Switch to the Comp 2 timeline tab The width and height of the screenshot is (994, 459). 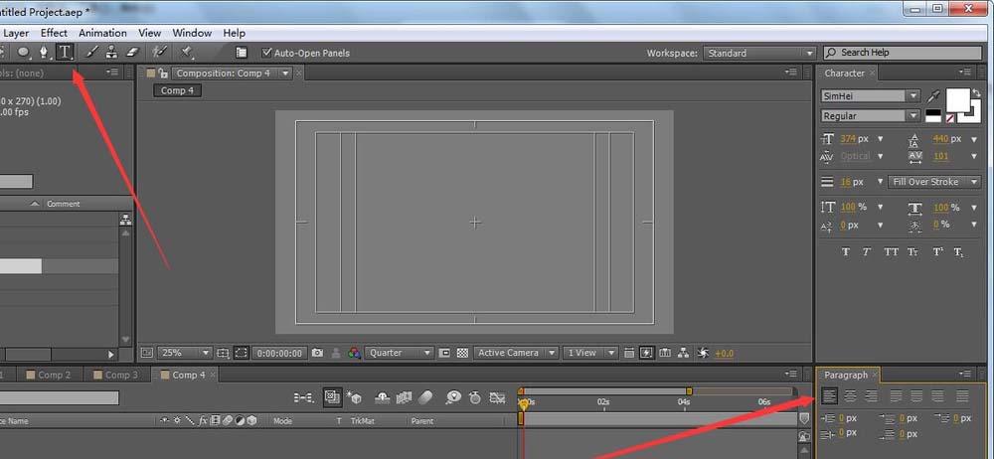(x=54, y=375)
